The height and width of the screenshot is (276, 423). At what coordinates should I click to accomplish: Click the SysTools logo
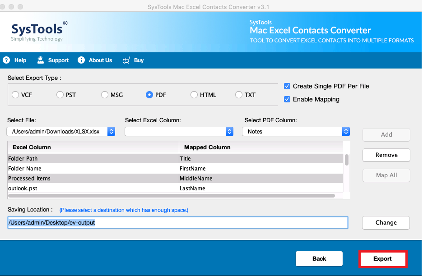39,31
